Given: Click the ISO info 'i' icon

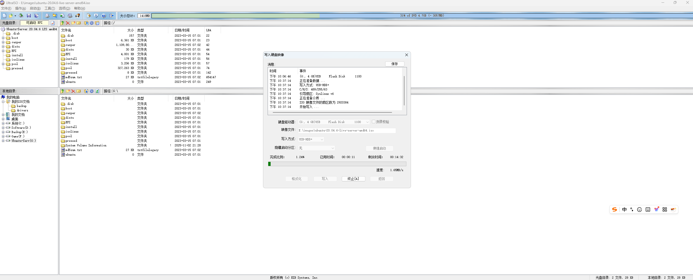Looking at the screenshot, I should (96, 16).
